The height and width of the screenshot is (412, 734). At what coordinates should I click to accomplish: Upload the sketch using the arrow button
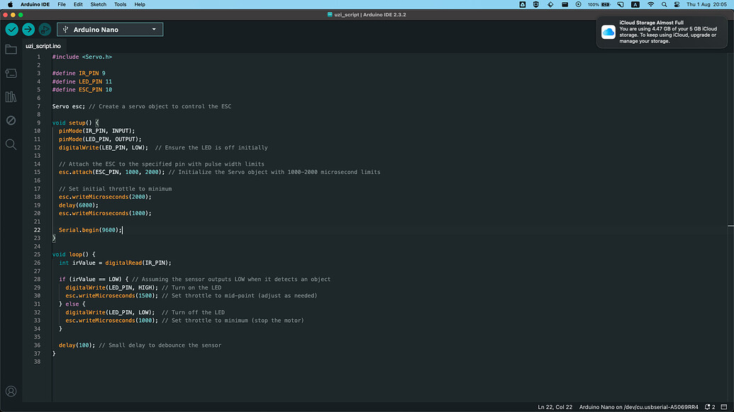click(x=28, y=30)
